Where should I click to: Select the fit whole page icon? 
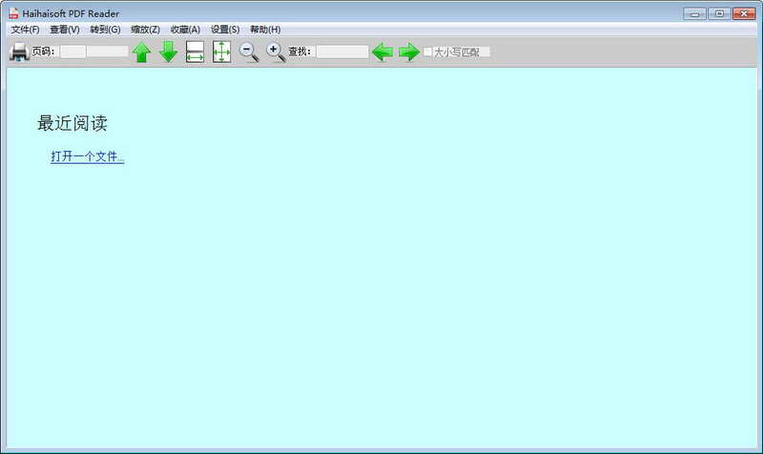pyautogui.click(x=221, y=52)
